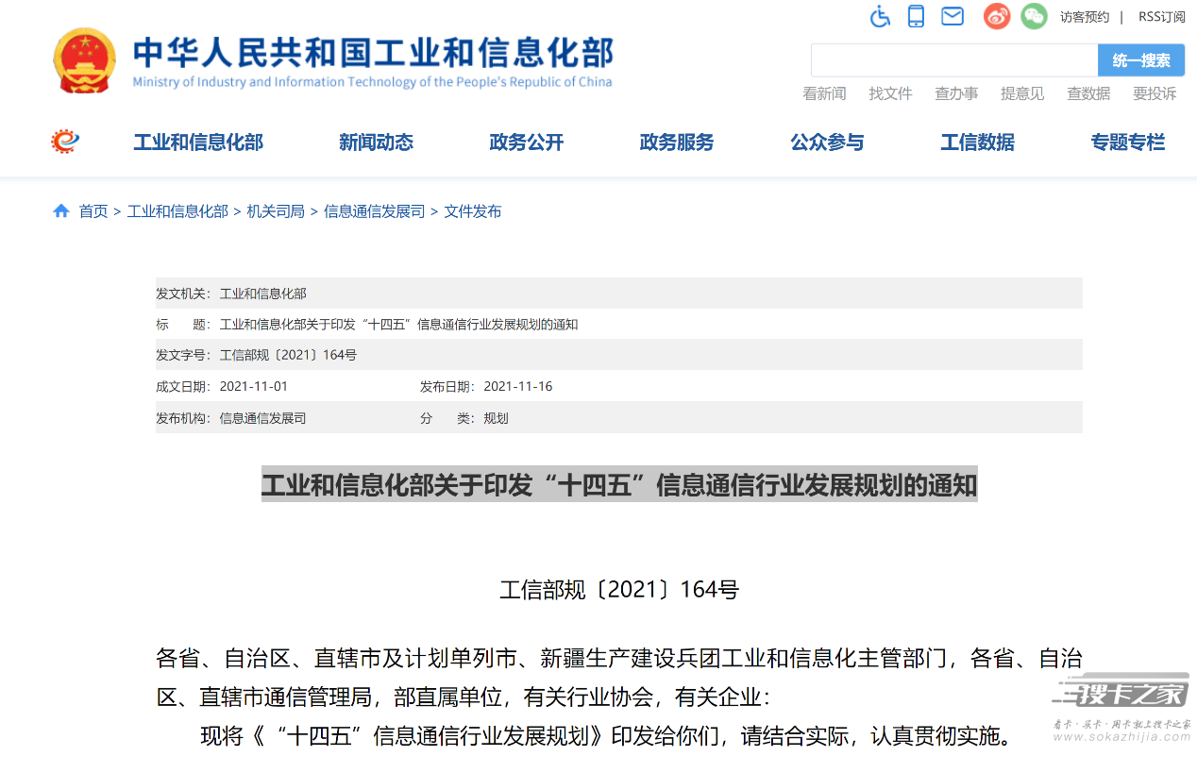Open the 新闻动态 menu
Viewport: 1197px width, 773px height.
[376, 143]
